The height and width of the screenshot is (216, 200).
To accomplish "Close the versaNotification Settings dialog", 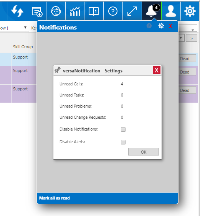I will point(157,70).
